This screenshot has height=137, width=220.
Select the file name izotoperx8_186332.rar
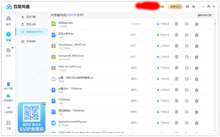click(71, 56)
